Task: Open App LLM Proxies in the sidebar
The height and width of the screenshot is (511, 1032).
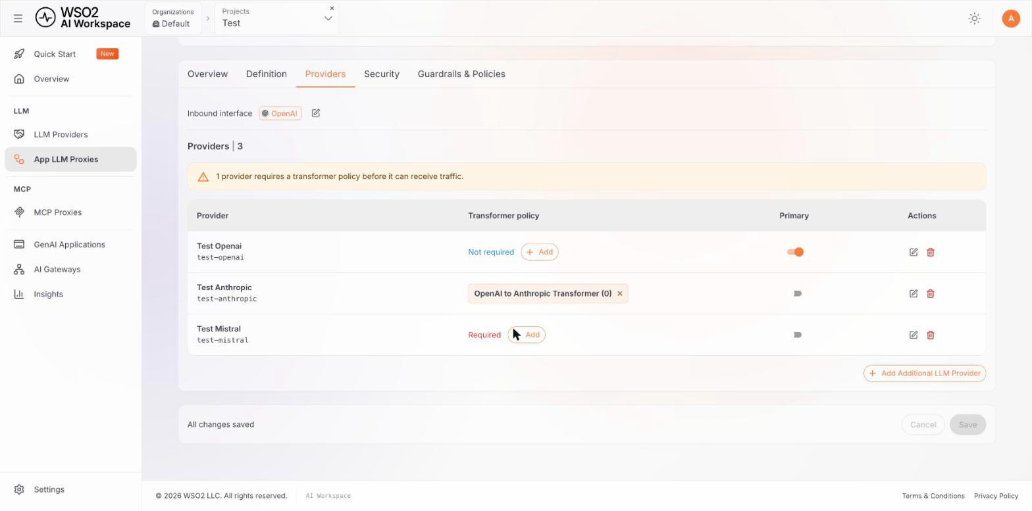Action: coord(70,159)
